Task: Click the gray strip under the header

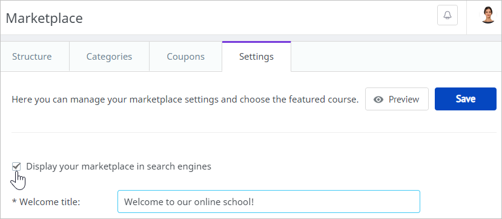Action: (251, 38)
